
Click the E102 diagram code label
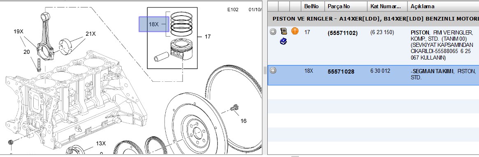click(233, 9)
